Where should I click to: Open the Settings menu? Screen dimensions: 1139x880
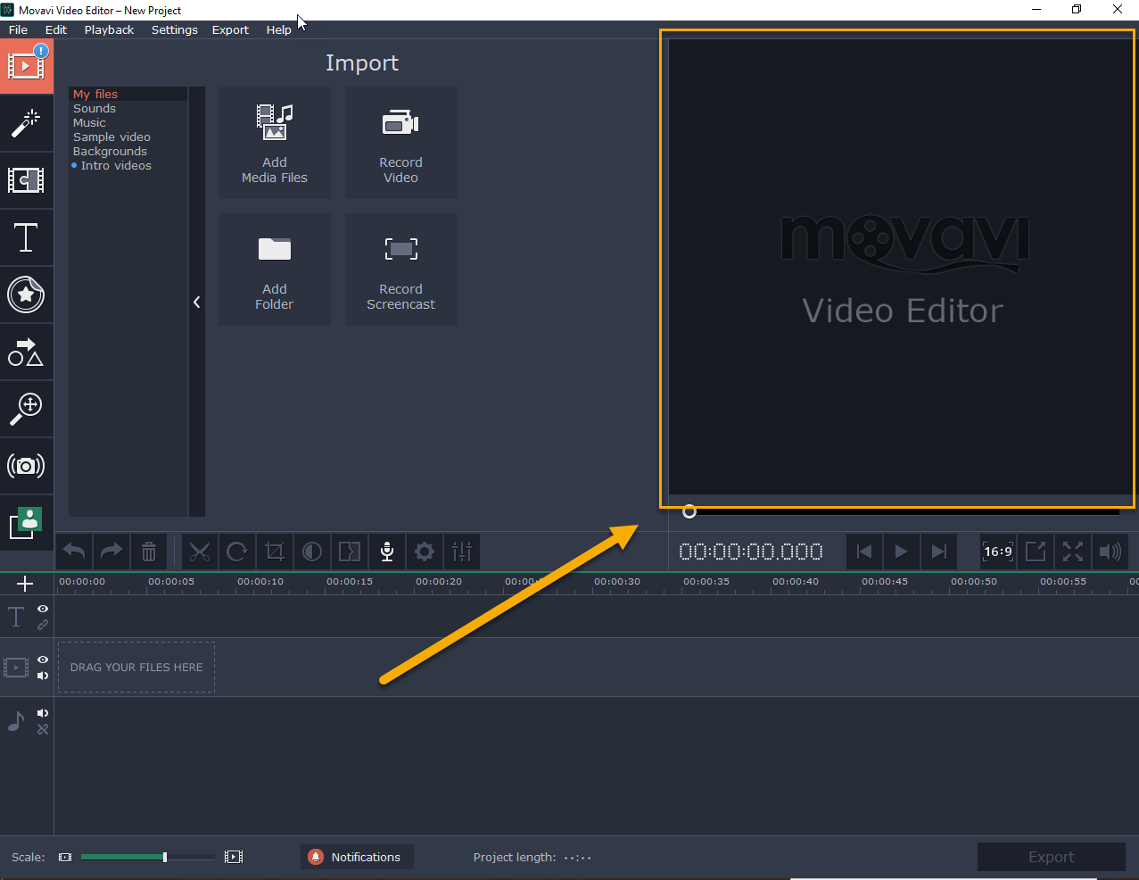tap(174, 29)
